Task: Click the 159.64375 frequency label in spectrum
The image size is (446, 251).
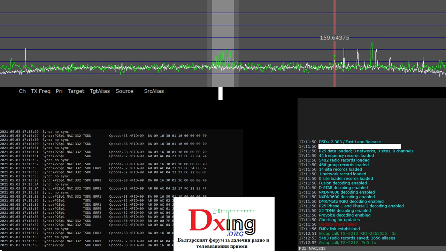Action: pos(334,38)
